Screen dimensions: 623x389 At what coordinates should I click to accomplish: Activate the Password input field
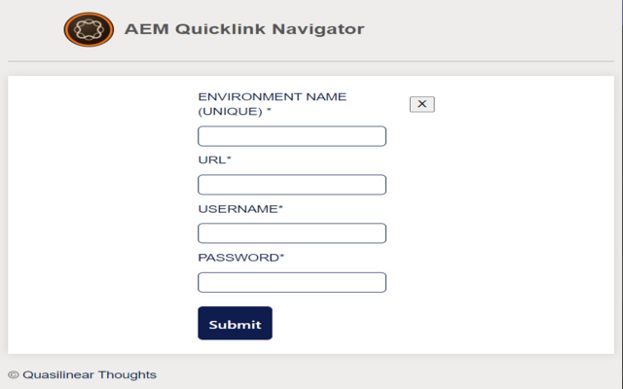[x=292, y=282]
